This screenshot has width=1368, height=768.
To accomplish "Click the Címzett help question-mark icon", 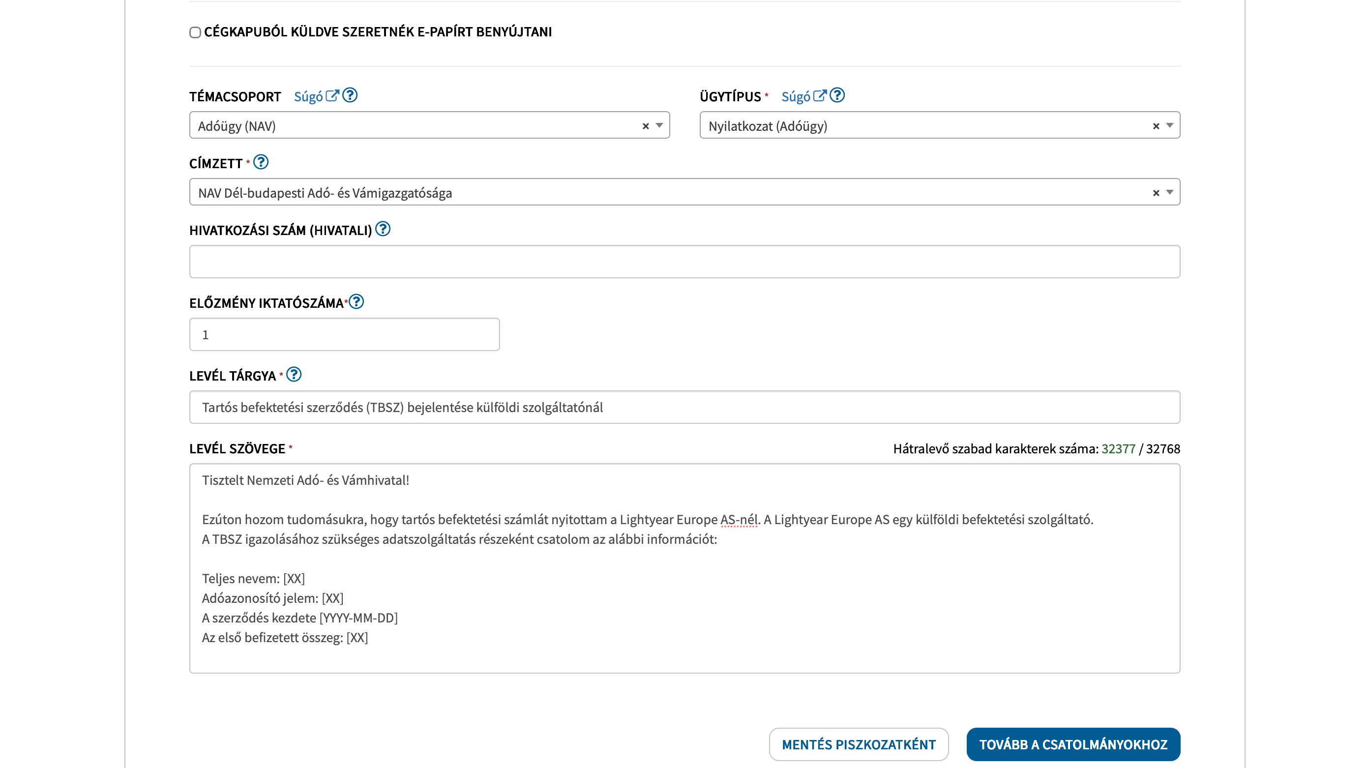I will pos(261,162).
